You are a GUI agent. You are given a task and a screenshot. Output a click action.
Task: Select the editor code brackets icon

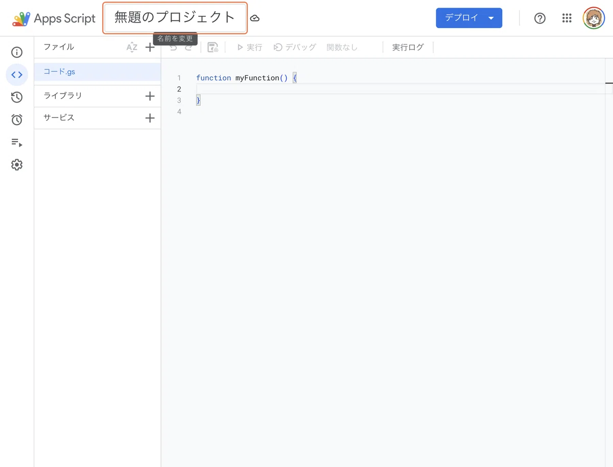pyautogui.click(x=17, y=75)
